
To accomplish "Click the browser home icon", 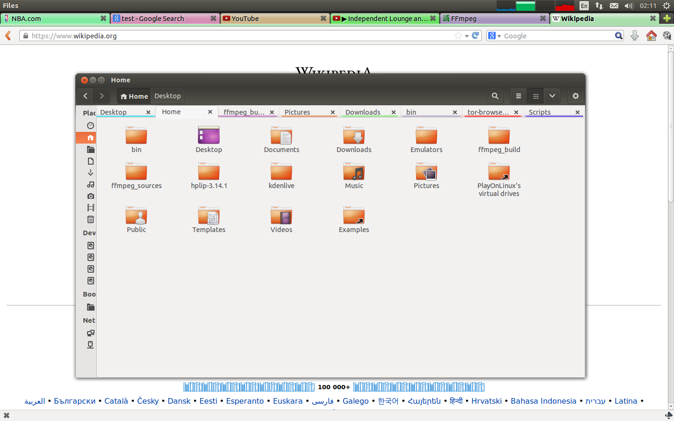I will tap(651, 36).
